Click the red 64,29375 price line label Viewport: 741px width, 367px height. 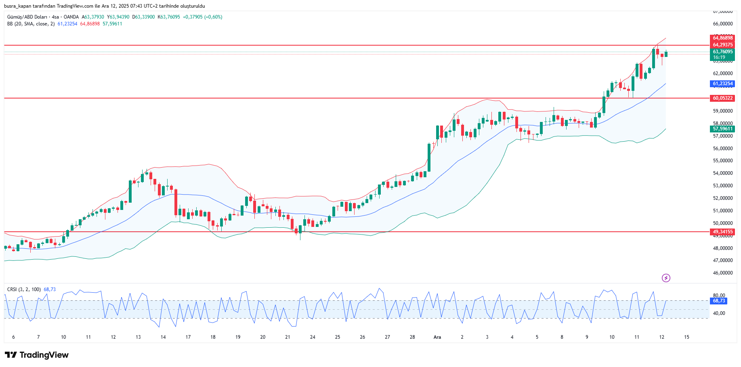(722, 45)
